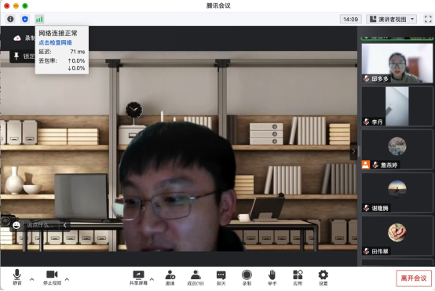
Task: Open the 邀请 invite icon
Action: click(x=170, y=278)
